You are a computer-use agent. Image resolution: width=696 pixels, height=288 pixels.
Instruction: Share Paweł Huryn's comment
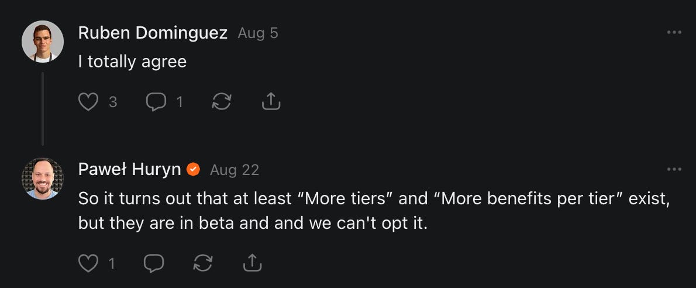(252, 263)
